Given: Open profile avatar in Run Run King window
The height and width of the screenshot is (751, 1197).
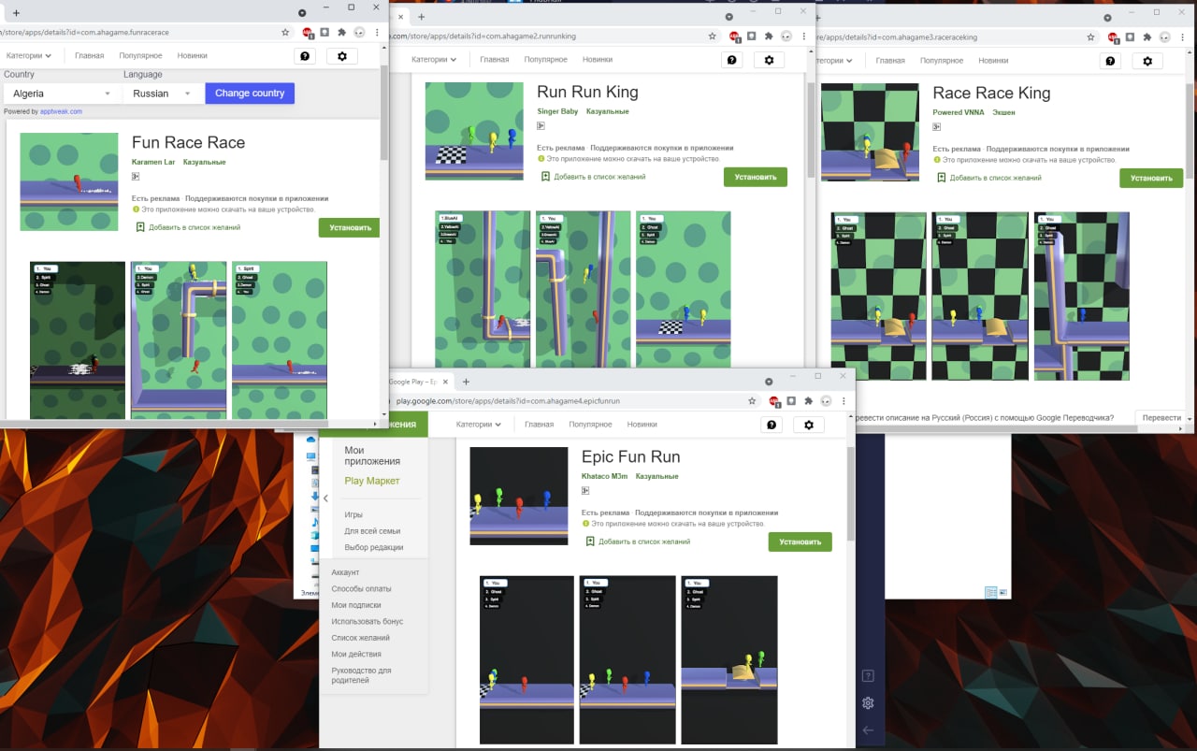Looking at the screenshot, I should [x=786, y=36].
